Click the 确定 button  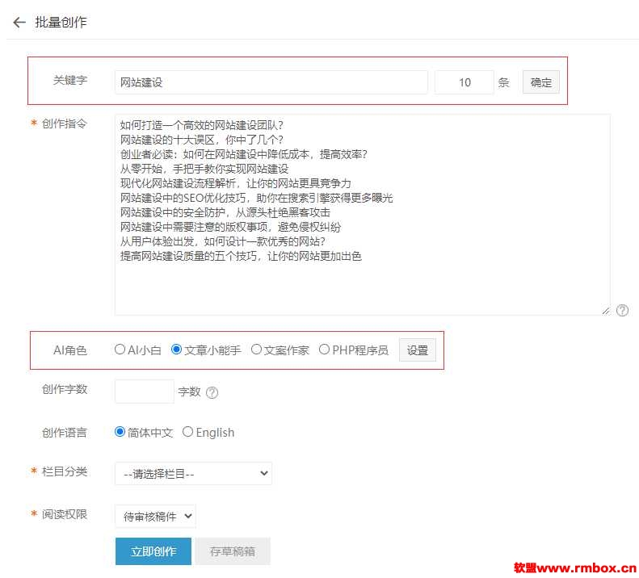point(540,82)
